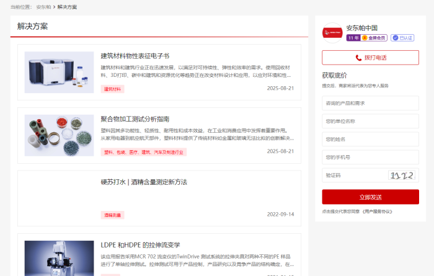Click the 安东帕中国 company logo
This screenshot has width=434, height=276.
(332, 32)
